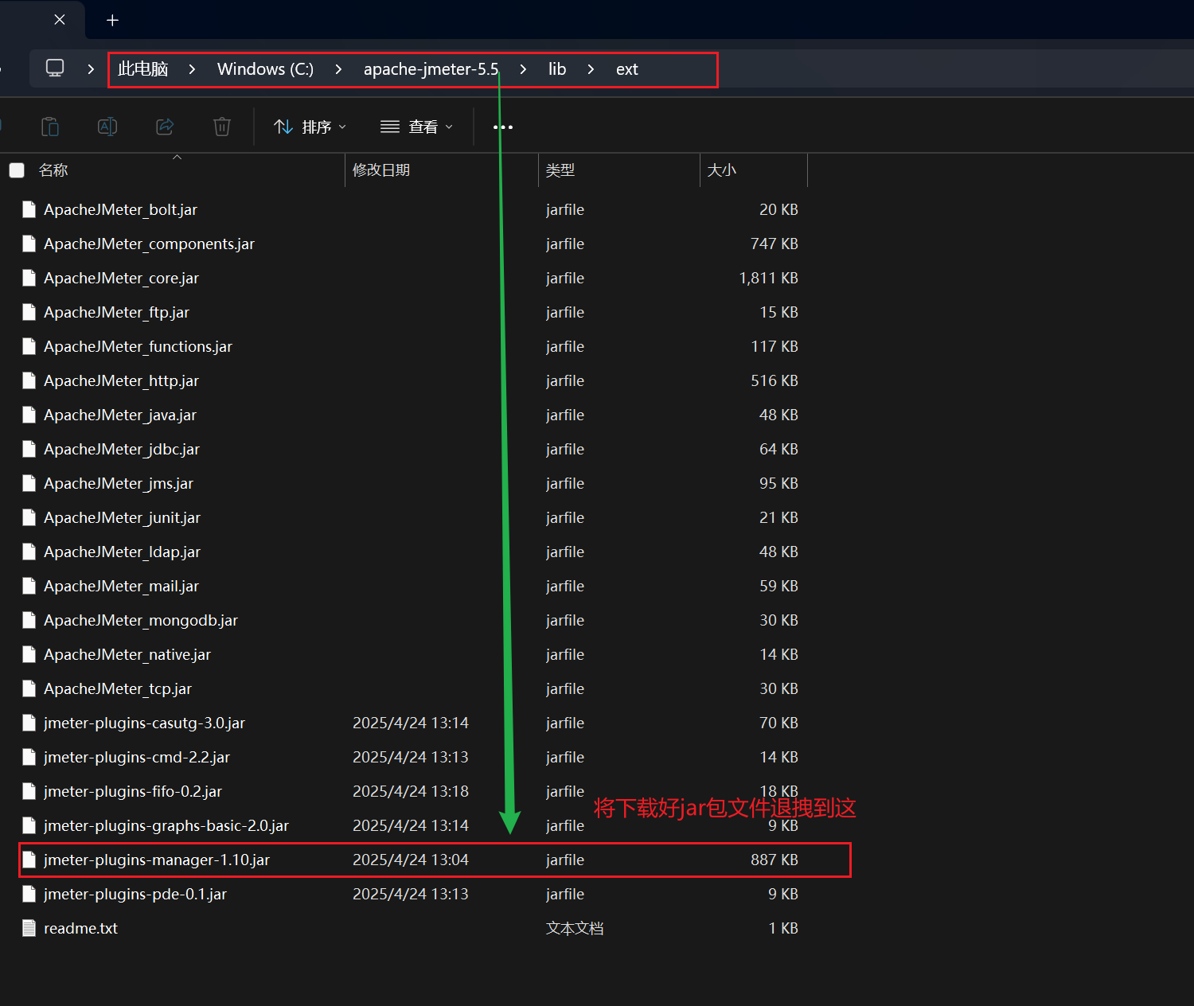This screenshot has width=1194, height=1006.
Task: Select ApacheJMeter_jms.jar file name
Action: tap(119, 483)
